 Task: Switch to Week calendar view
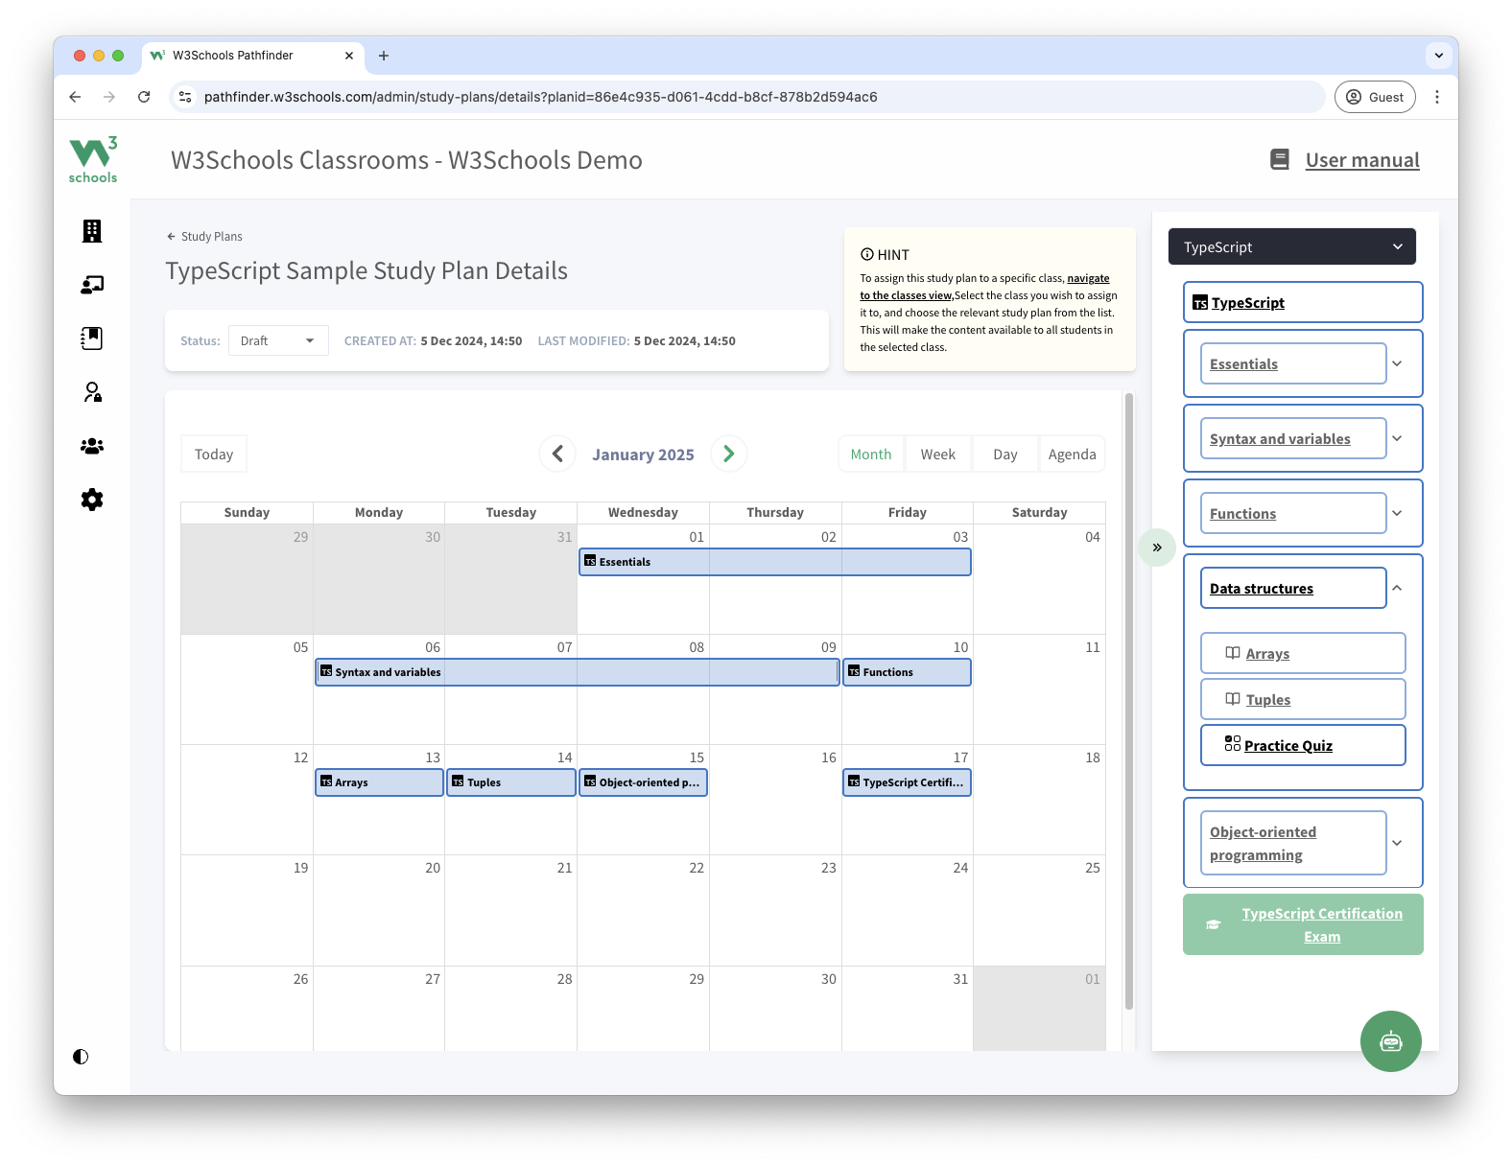point(937,455)
